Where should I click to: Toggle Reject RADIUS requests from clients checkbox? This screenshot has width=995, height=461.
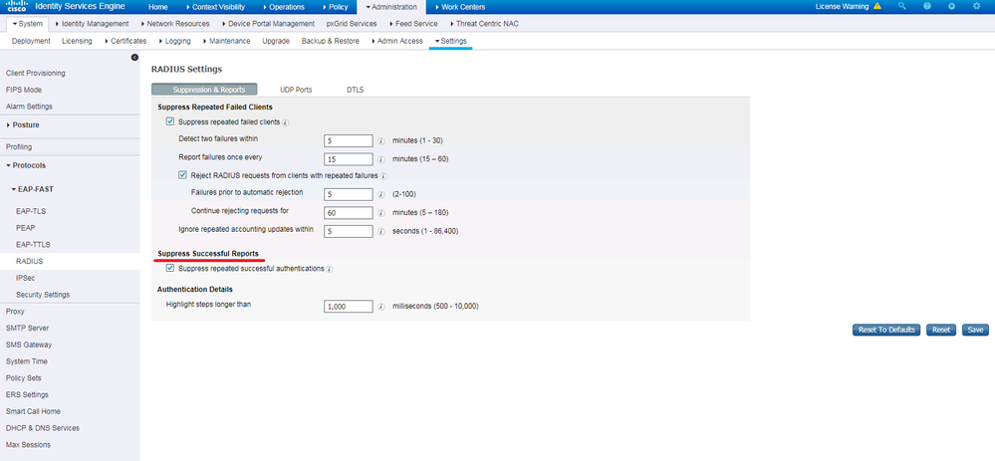click(182, 175)
